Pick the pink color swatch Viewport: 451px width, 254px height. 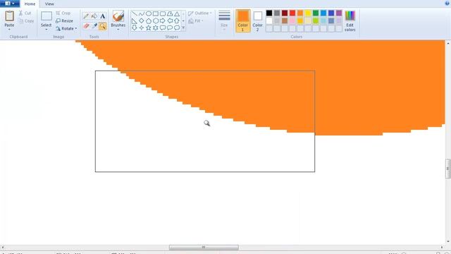pyautogui.click(x=292, y=20)
